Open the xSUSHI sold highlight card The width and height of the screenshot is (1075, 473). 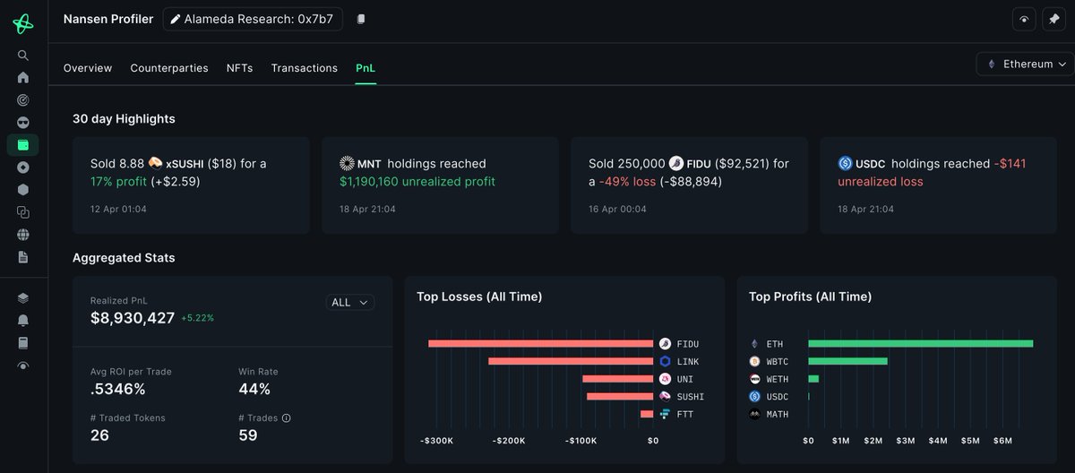[x=191, y=185]
